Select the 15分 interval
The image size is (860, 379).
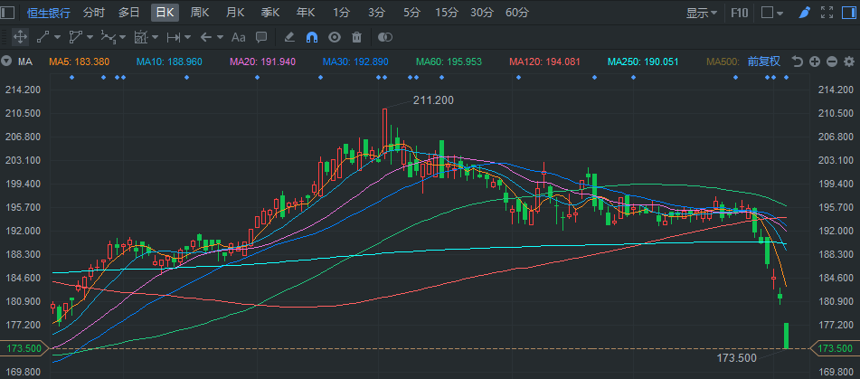(x=447, y=12)
